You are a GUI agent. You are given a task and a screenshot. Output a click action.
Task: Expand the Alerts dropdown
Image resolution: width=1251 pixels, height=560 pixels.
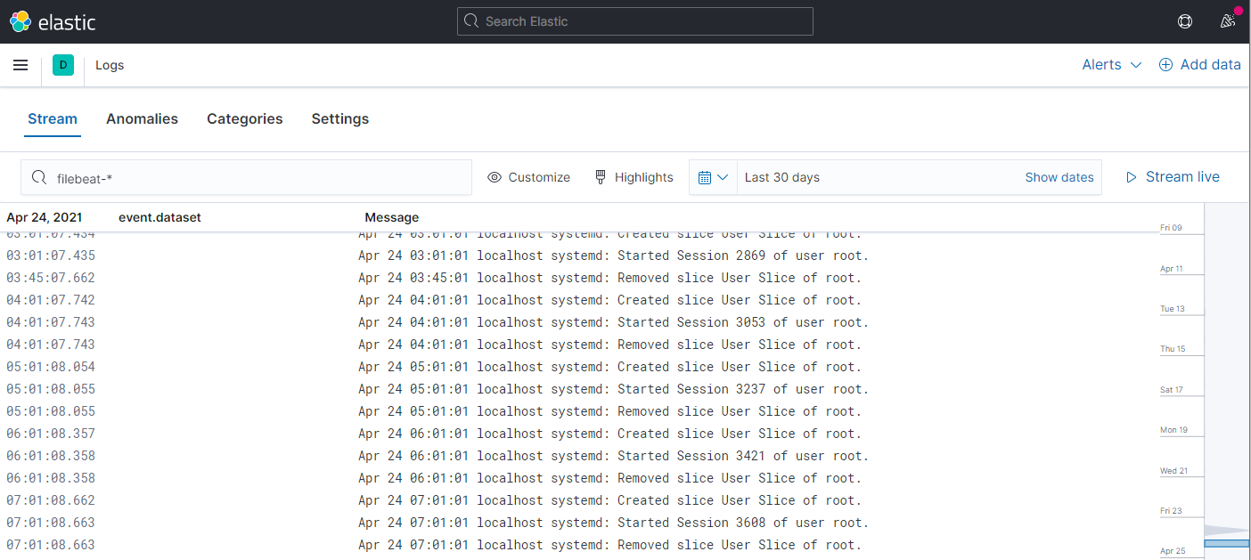pyautogui.click(x=1111, y=65)
